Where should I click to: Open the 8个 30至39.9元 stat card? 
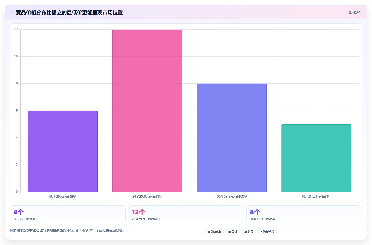tap(304, 215)
